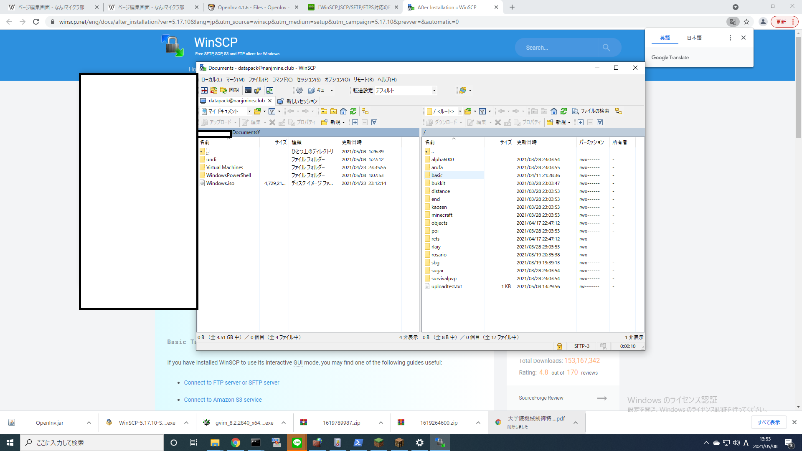Expand OpenInv.jar download options chevron
802x451 pixels.
(89, 423)
